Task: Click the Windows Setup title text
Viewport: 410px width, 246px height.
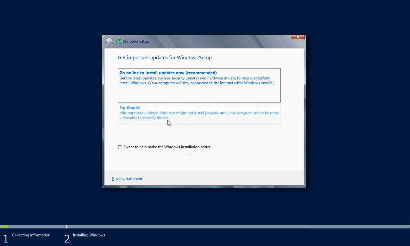Action: click(x=136, y=41)
